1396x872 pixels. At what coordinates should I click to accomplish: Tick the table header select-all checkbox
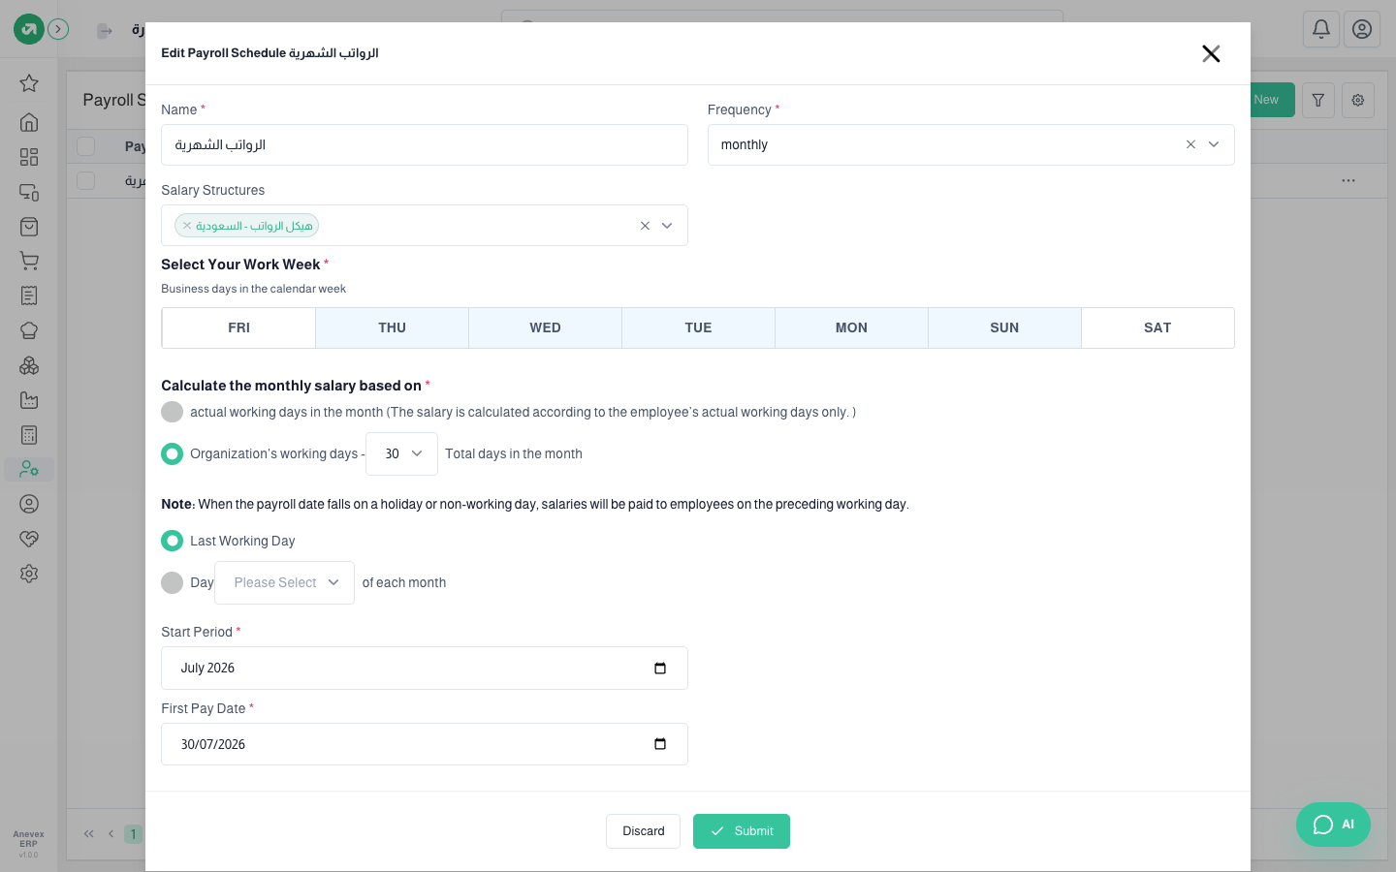(86, 146)
